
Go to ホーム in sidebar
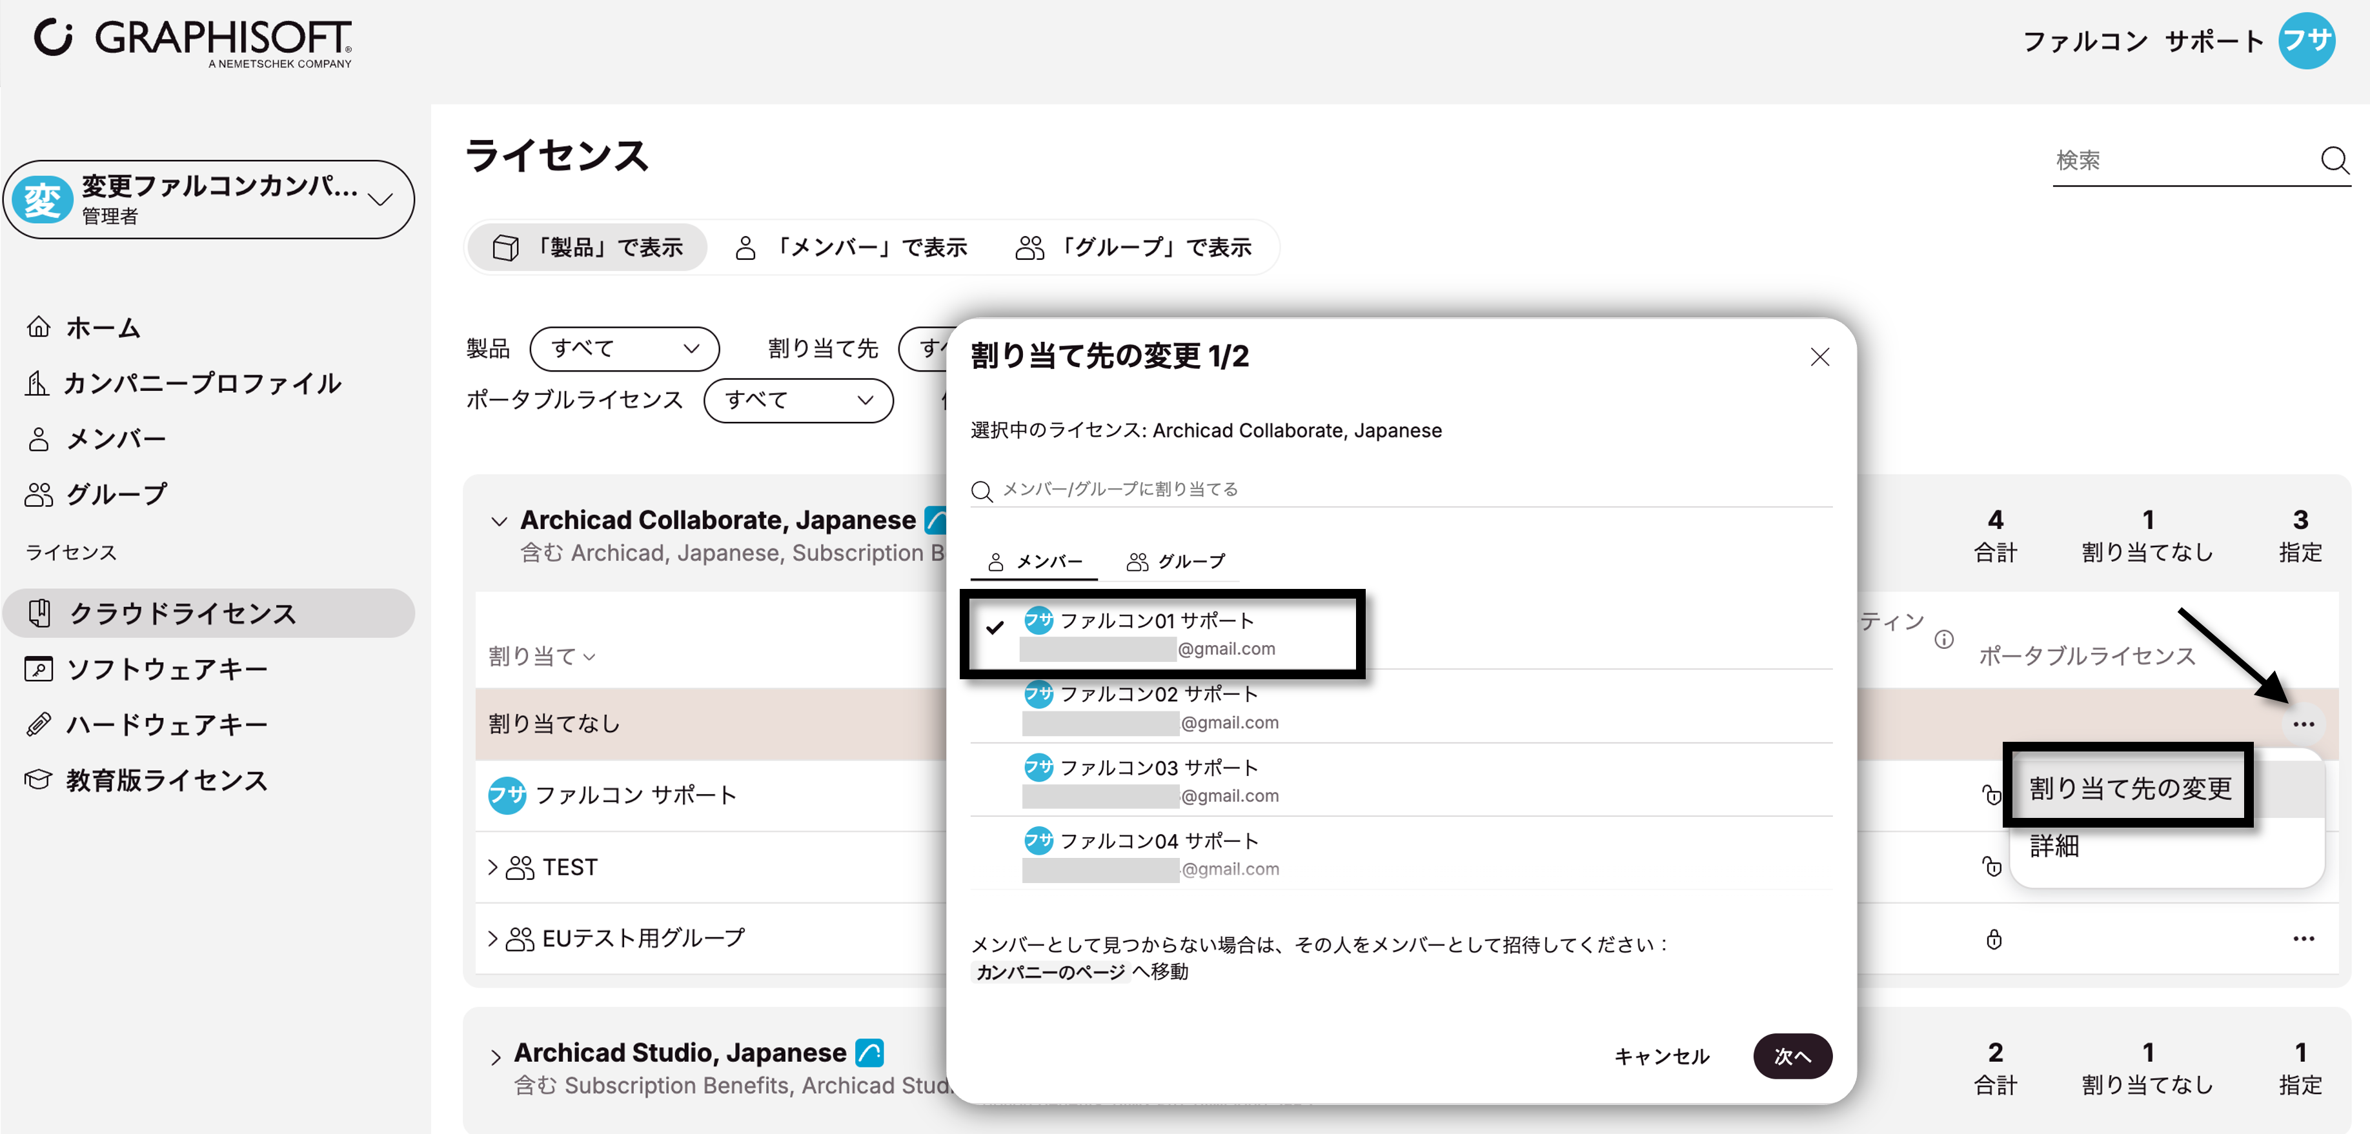pyautogui.click(x=85, y=328)
